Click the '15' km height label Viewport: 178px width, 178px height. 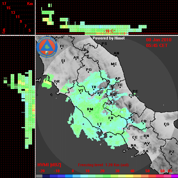(9, 8)
